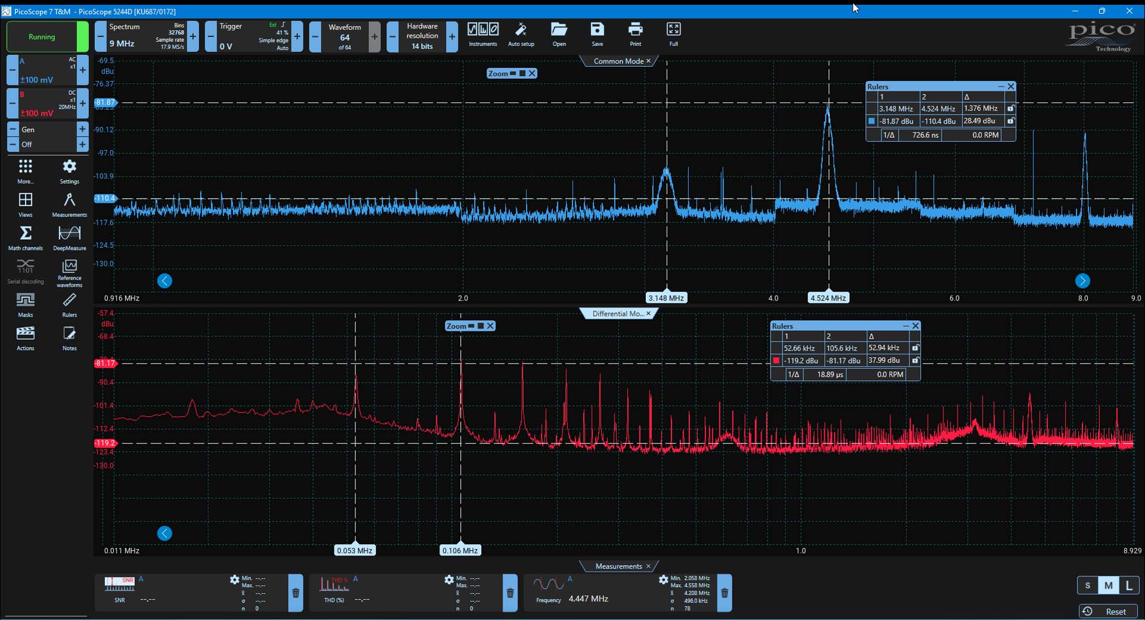Click the Print icon
Screen dimensions: 1145x620
click(x=636, y=35)
